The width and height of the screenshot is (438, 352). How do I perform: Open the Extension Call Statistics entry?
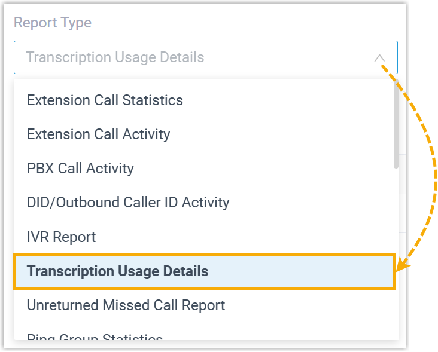105,100
